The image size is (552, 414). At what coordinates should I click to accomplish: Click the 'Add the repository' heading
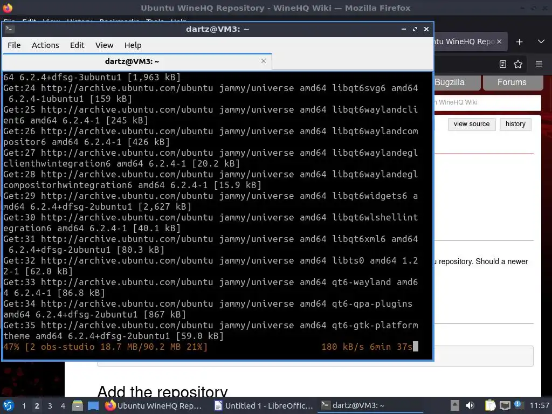coord(162,391)
